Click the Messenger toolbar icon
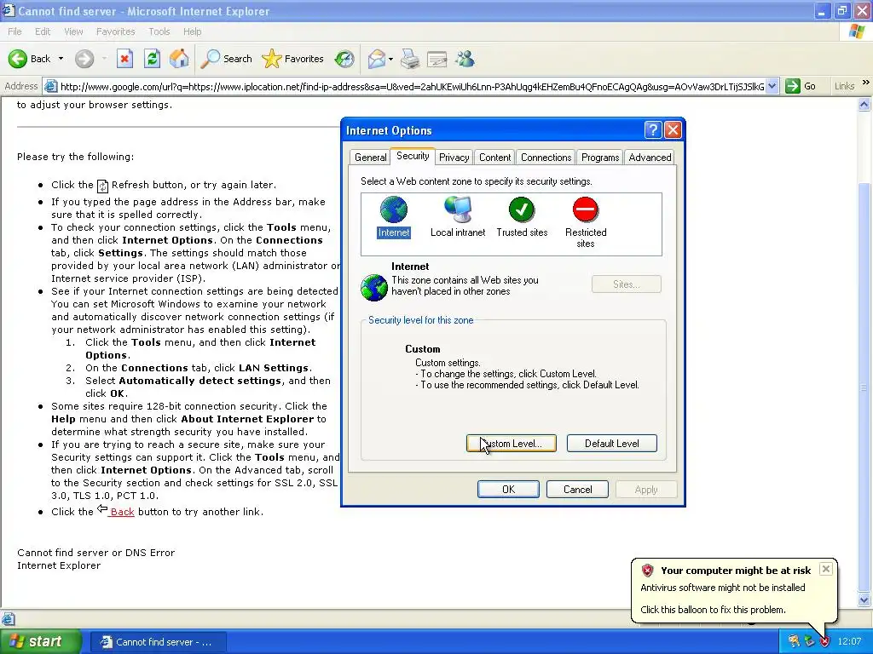 click(465, 59)
